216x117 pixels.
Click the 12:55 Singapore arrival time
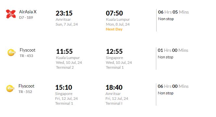pos(114,52)
